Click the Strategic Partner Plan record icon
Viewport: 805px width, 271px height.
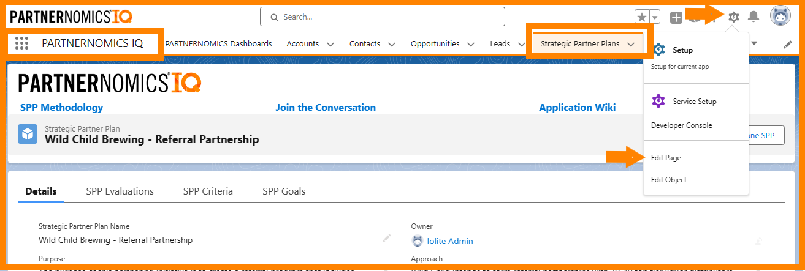tap(28, 134)
